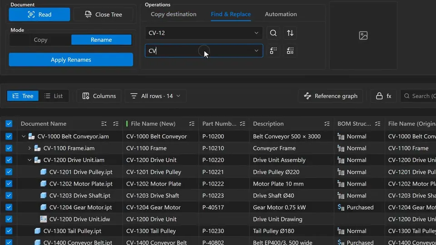
Task: Click the checklist icon in Document Name header
Action: [116, 123]
